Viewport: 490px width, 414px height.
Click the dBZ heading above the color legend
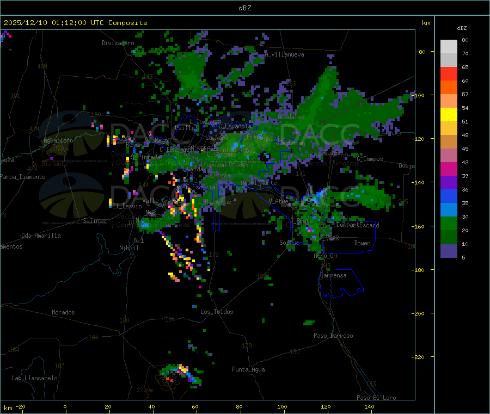462,28
